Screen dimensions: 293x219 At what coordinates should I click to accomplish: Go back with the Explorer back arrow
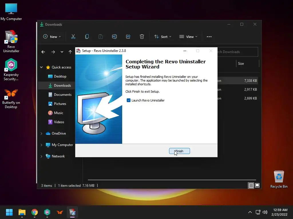(43, 52)
